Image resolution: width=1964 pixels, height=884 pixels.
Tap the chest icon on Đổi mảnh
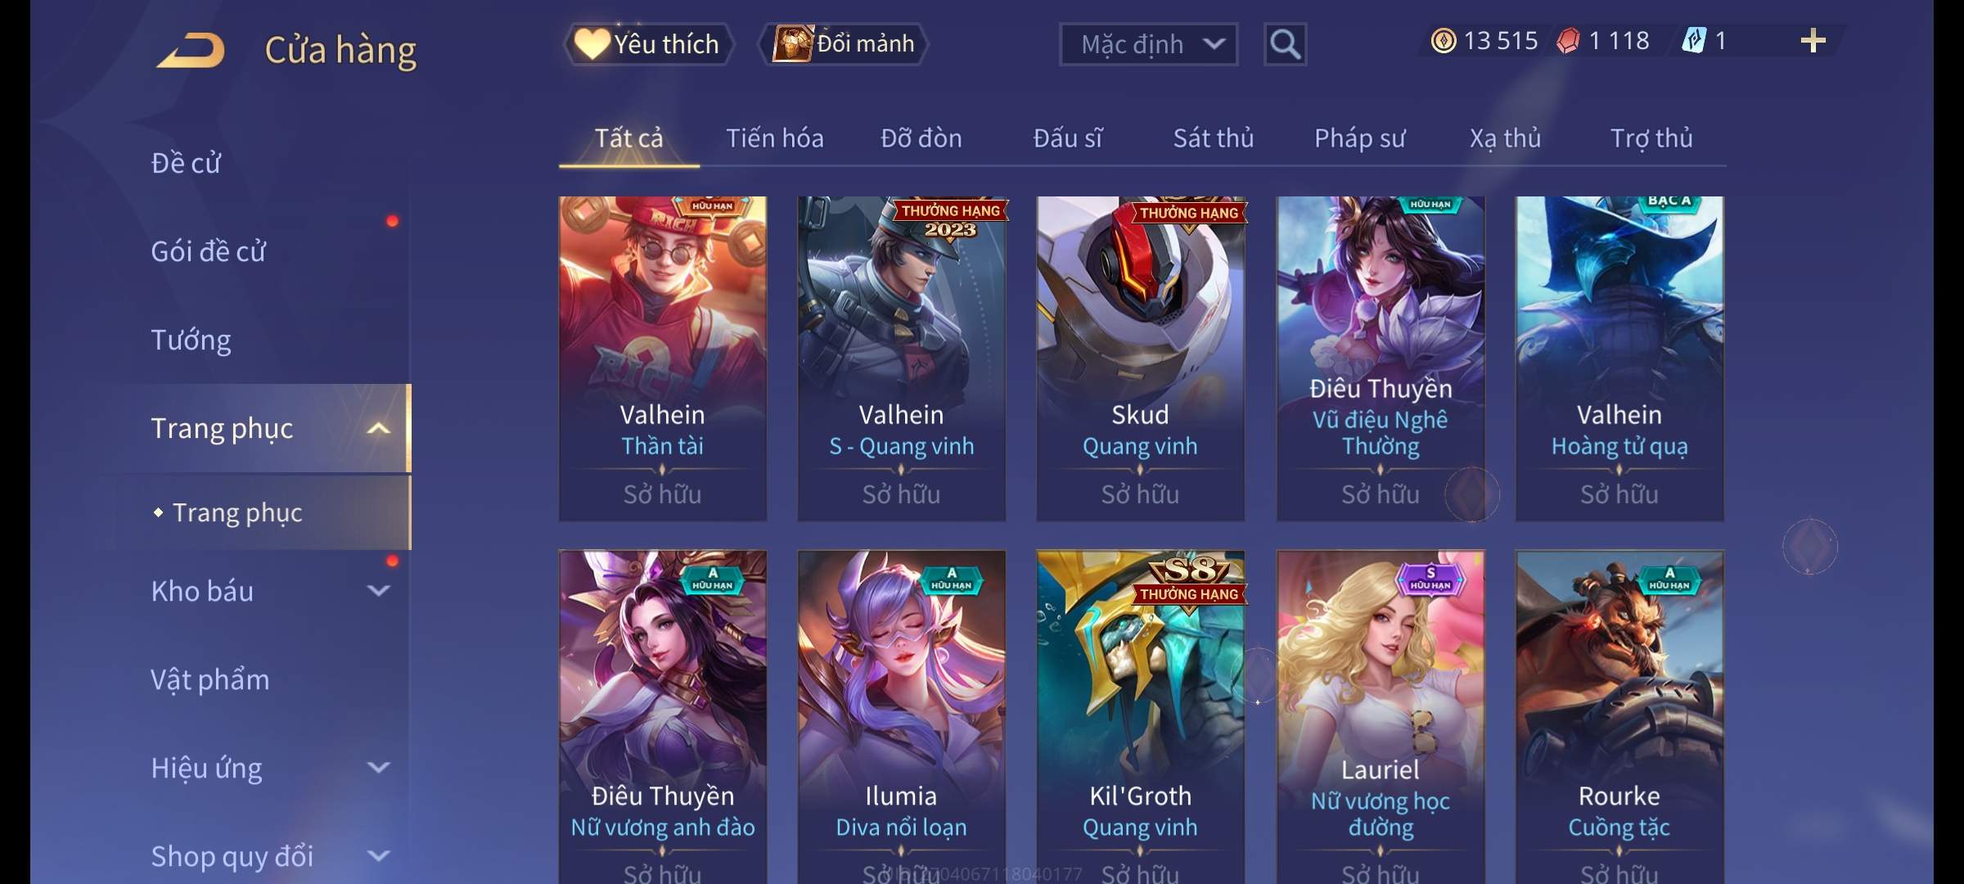tap(792, 43)
